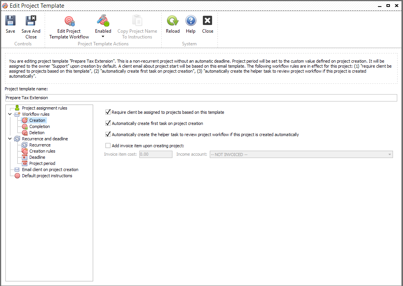The image size is (403, 286).
Task: Maximize the Edit Project Template window
Action: pos(388,6)
